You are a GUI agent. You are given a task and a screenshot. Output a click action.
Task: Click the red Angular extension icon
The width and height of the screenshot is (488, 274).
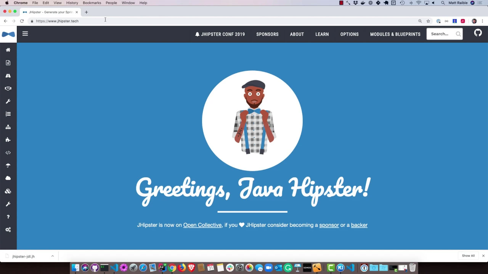click(x=463, y=21)
